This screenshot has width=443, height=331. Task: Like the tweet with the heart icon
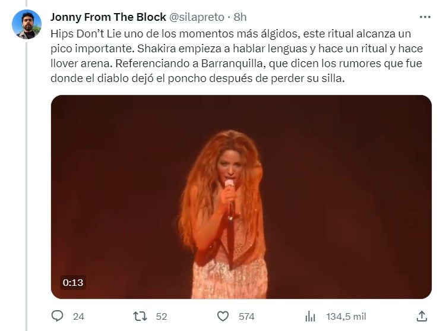point(223,316)
